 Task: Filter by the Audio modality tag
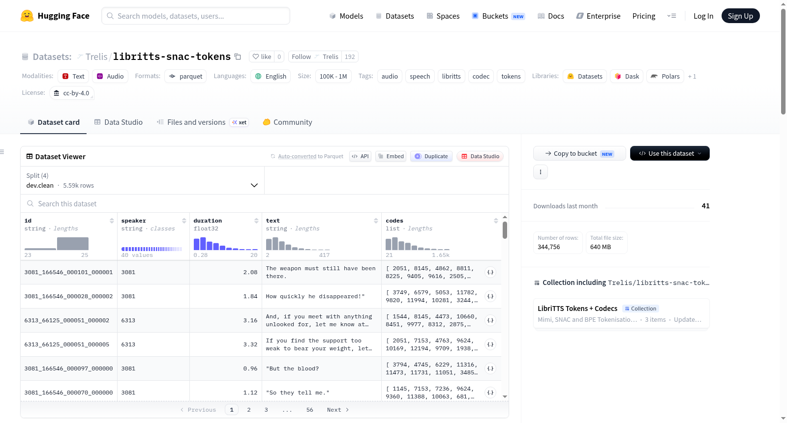coord(110,76)
